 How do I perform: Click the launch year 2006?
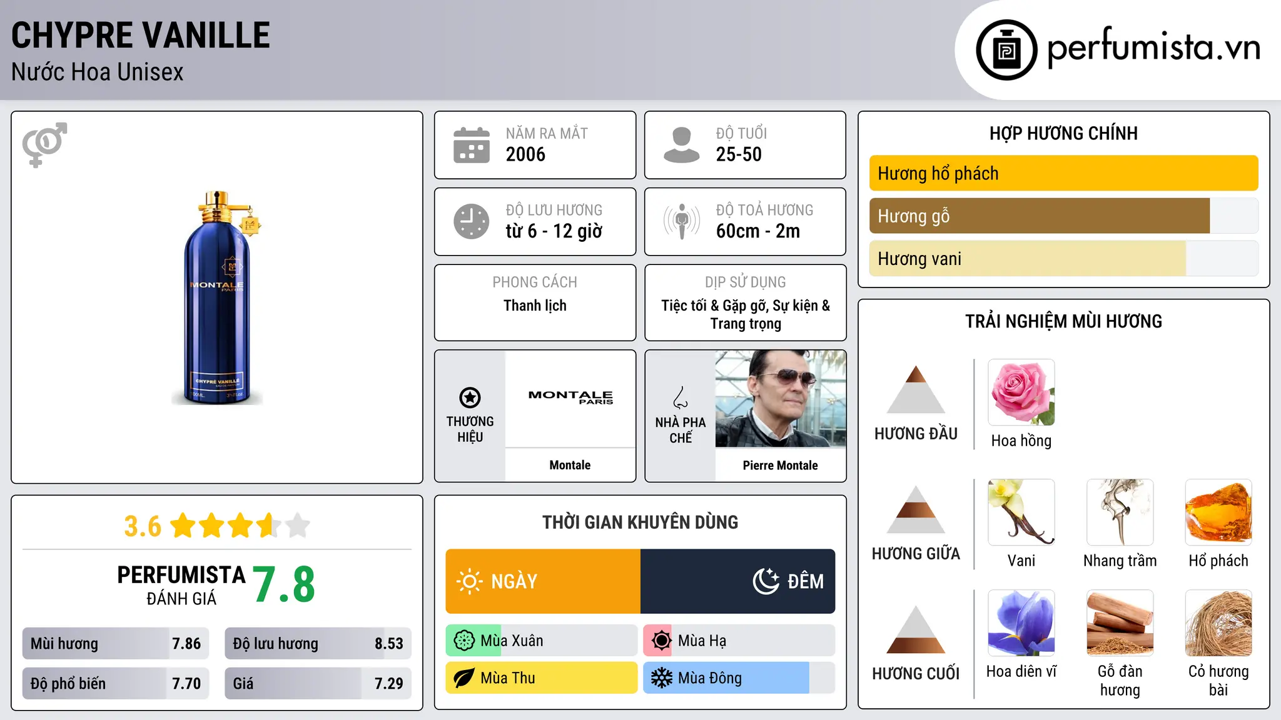click(525, 154)
